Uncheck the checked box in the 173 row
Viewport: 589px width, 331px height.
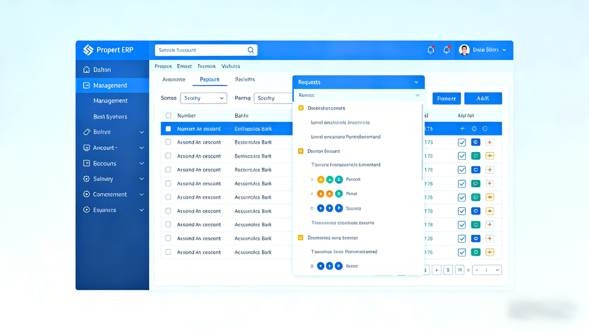(x=461, y=142)
